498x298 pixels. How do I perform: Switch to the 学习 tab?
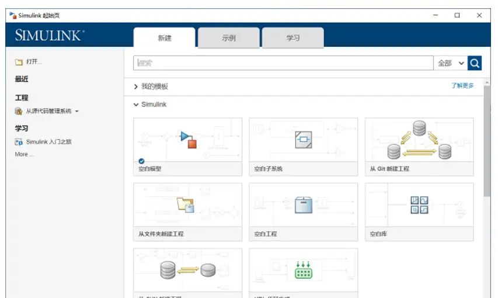pos(293,38)
